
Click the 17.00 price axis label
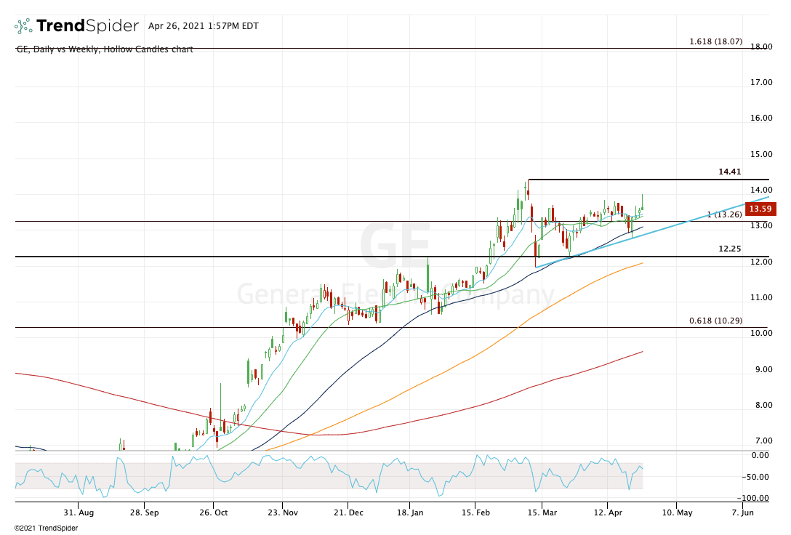[x=761, y=82]
